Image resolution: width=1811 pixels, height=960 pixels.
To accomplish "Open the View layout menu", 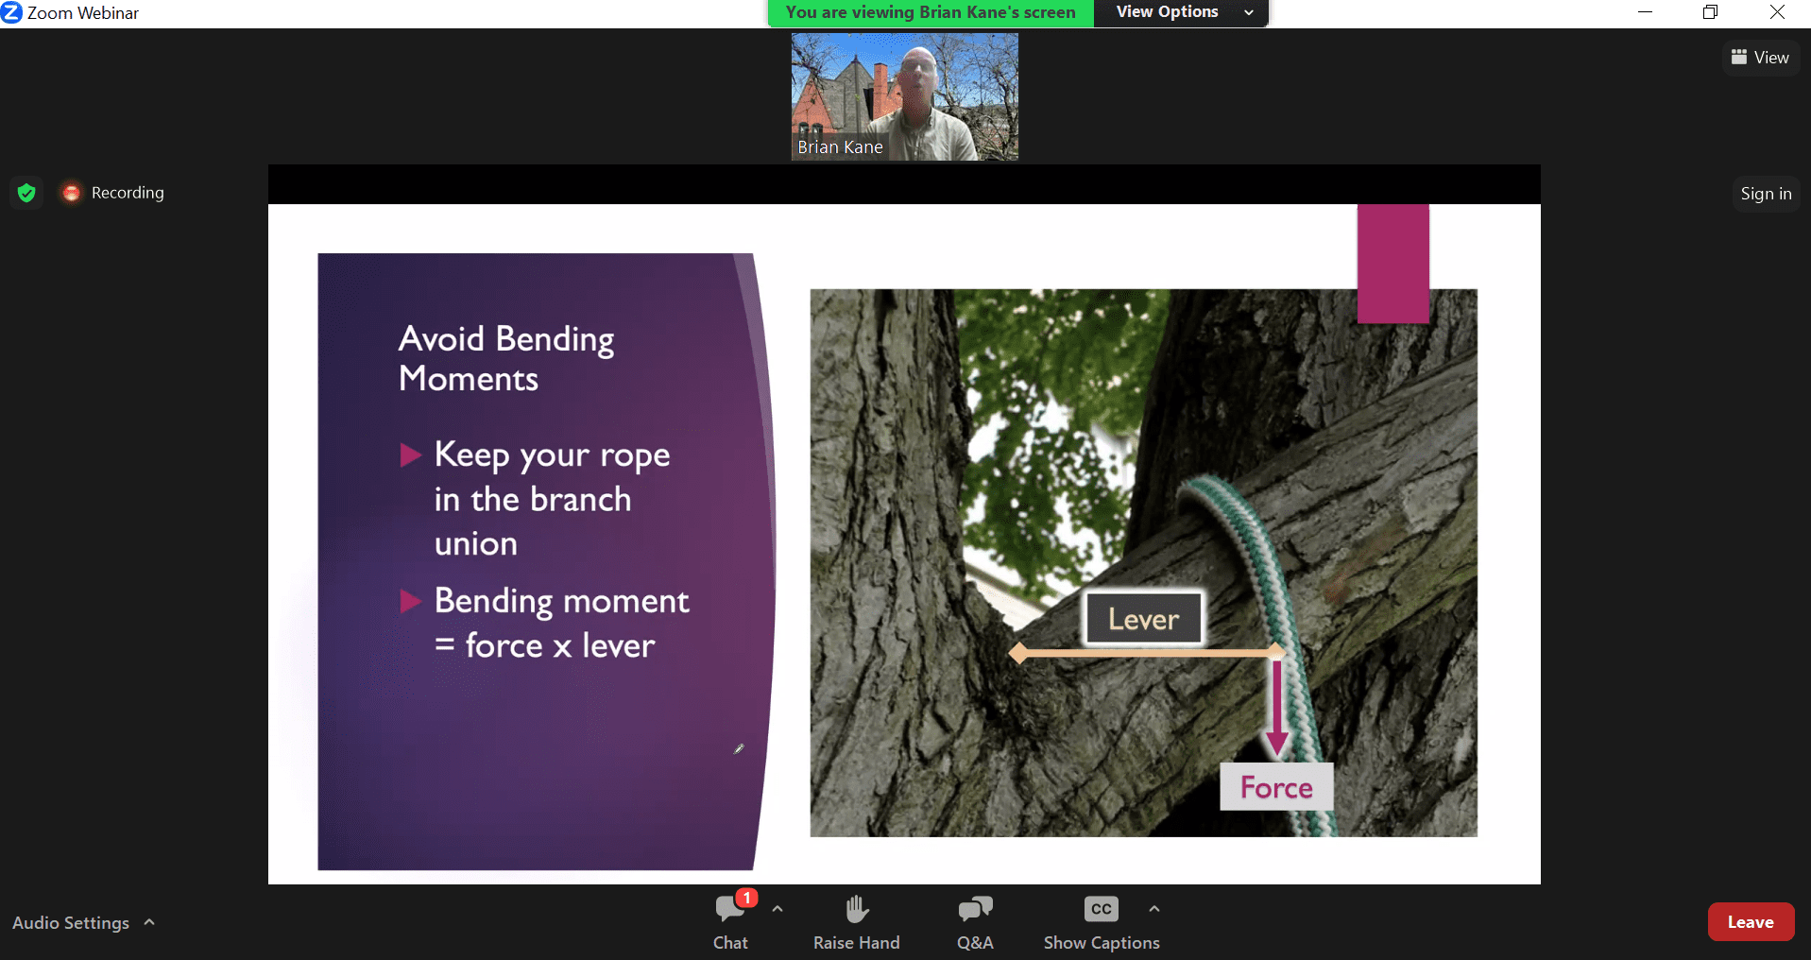I will coord(1760,58).
